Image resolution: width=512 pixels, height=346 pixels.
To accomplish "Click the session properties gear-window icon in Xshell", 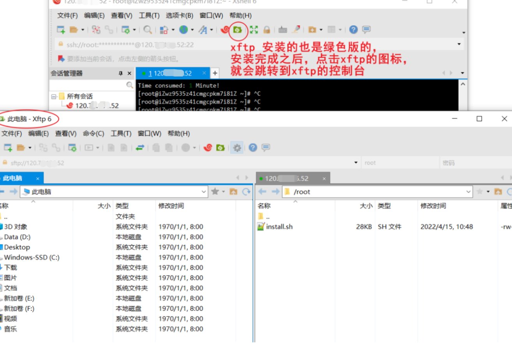I will pos(126,30).
